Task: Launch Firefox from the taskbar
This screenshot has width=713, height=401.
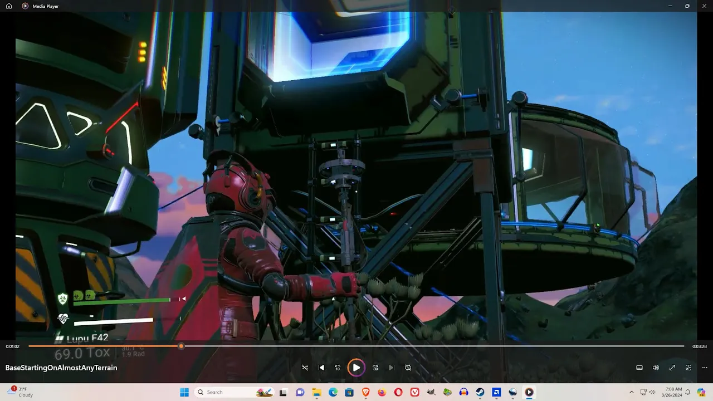Action: (x=382, y=392)
